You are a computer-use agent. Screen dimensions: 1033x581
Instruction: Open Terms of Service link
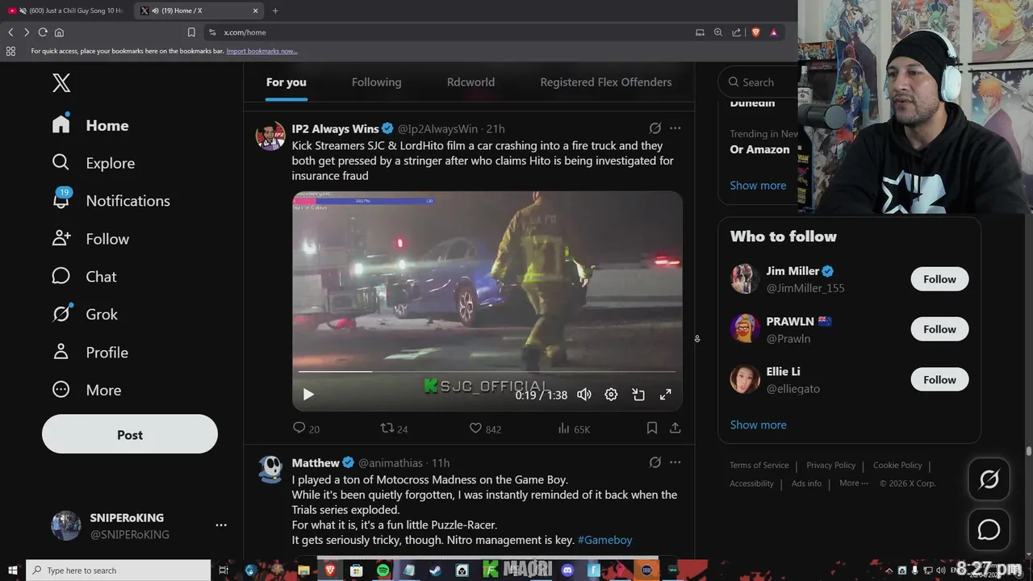point(759,466)
